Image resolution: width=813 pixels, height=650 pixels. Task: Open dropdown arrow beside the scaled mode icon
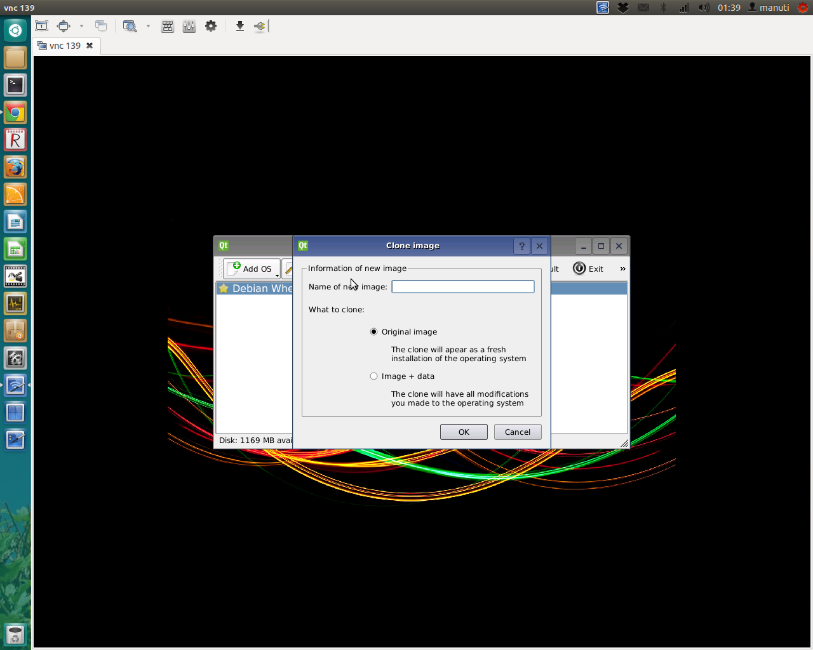pyautogui.click(x=148, y=26)
